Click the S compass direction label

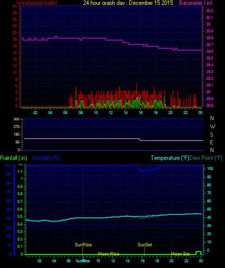[x=211, y=135]
